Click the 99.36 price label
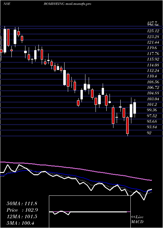163x228 pixels. [x=153, y=110]
